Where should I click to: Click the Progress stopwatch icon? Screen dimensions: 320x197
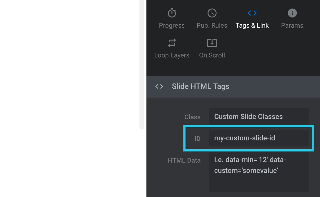[x=172, y=13]
